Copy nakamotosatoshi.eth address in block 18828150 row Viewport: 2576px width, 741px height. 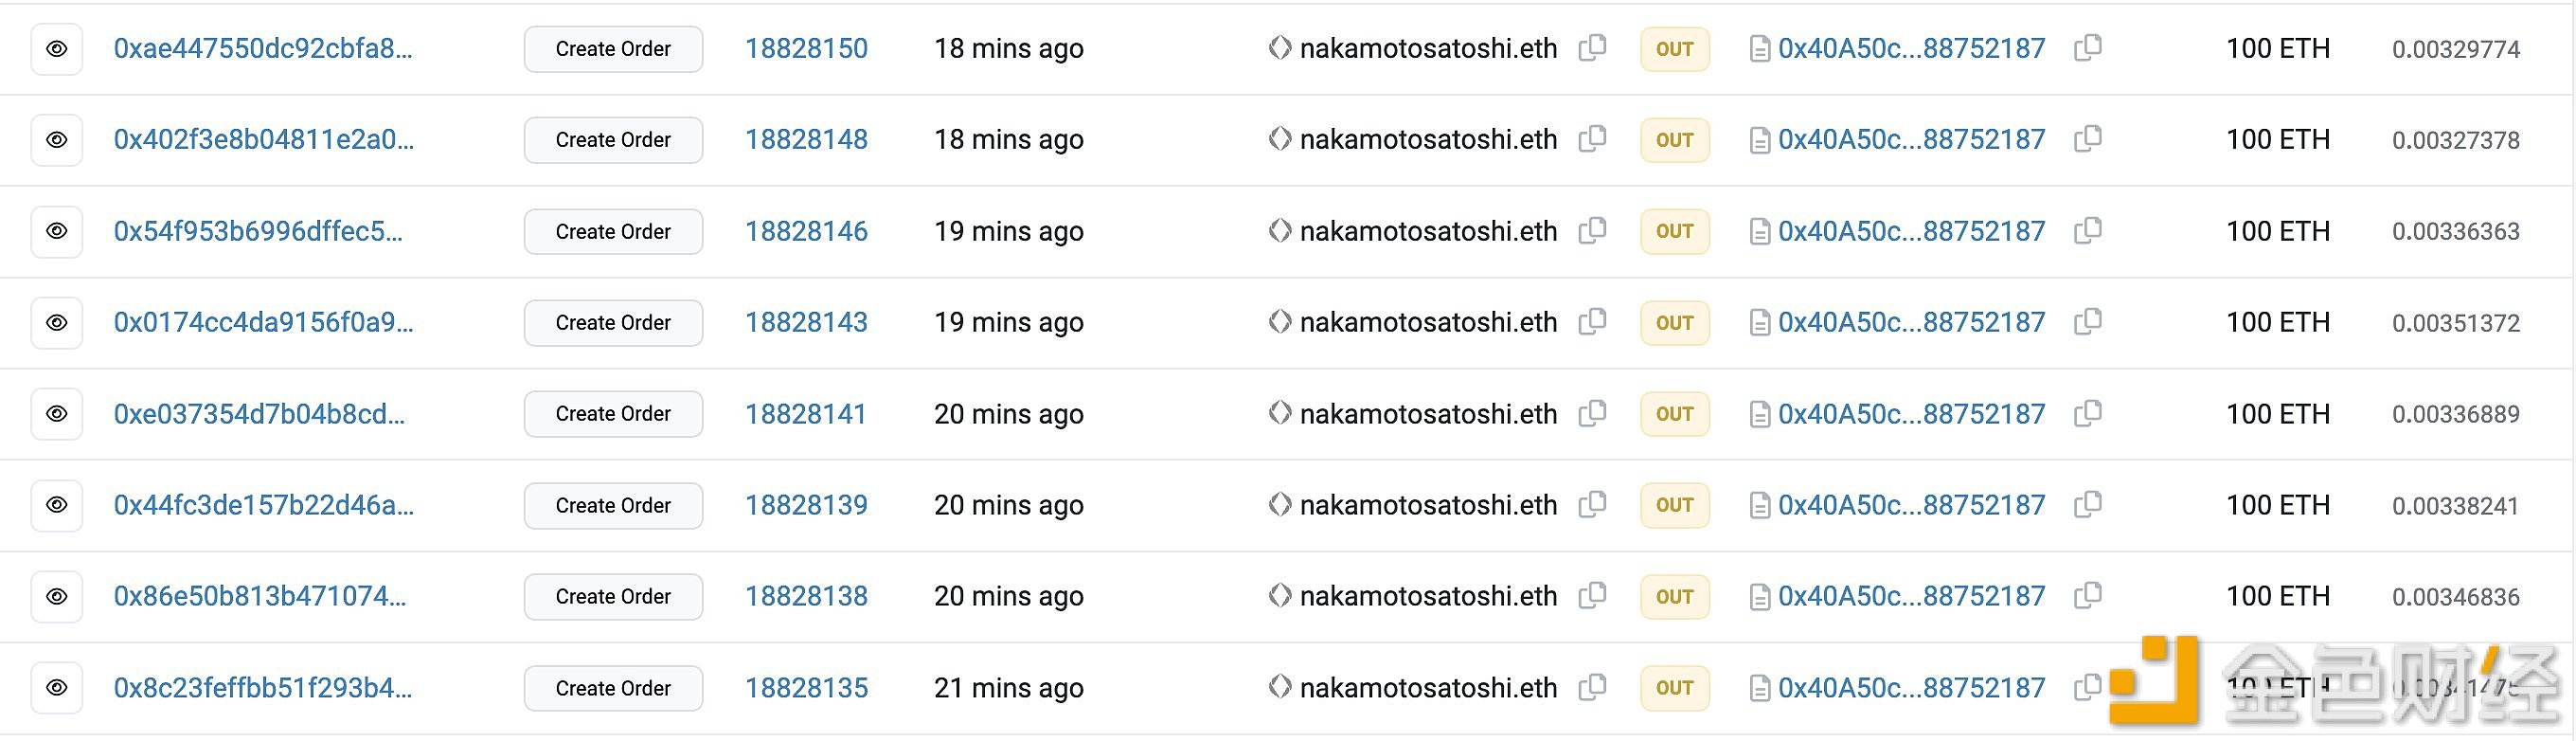click(1592, 48)
